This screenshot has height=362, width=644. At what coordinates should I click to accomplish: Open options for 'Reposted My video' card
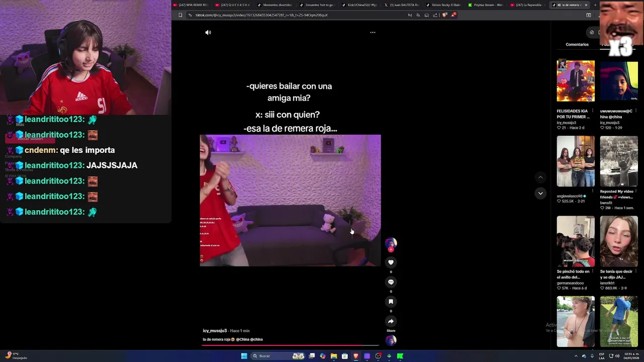point(636,191)
